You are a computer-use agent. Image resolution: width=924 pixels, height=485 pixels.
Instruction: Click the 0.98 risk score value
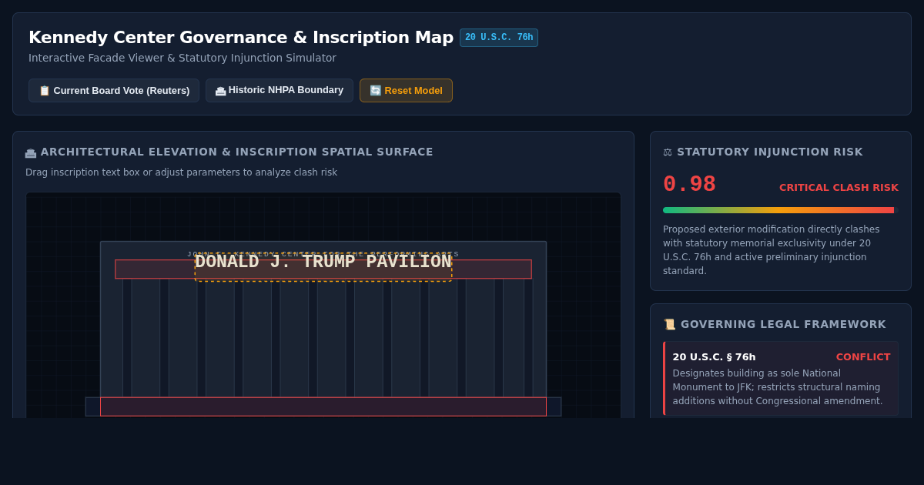click(x=689, y=184)
